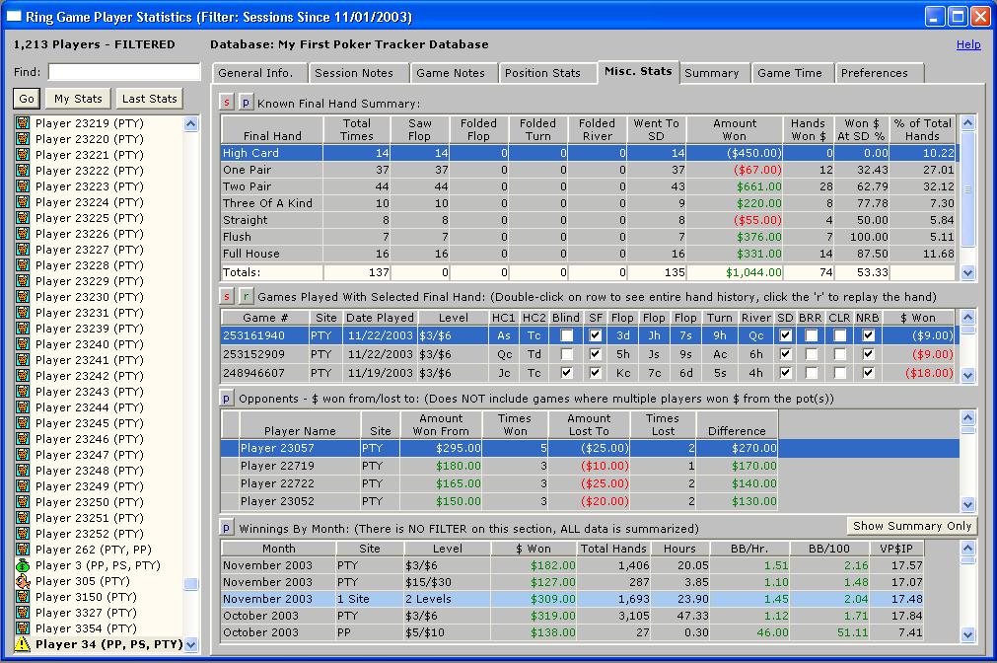
Task: Click 'p' button beside Winnings By Month
Action: (x=227, y=528)
